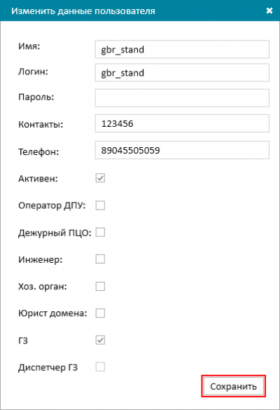
Task: Check the Инженер role box
Action: pos(100,259)
